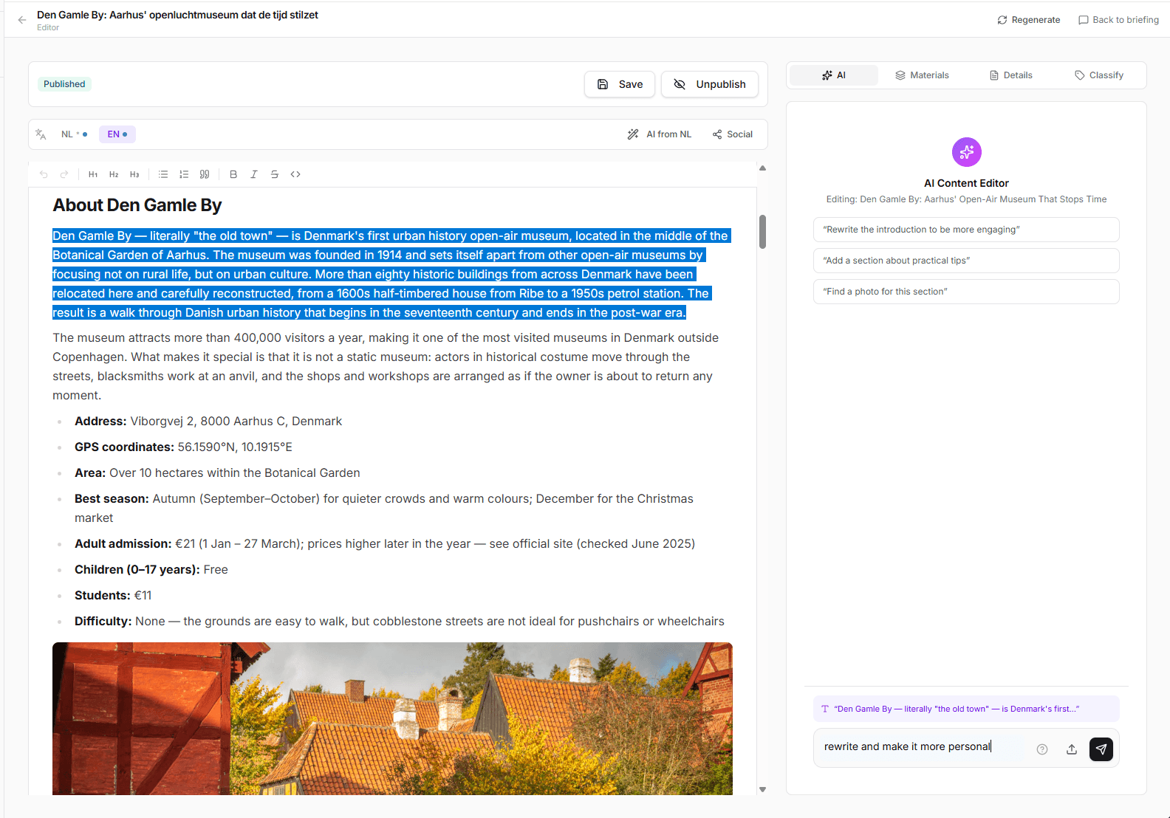Viewport: 1170px width, 818px height.
Task: Redo the last edit
Action: (64, 174)
